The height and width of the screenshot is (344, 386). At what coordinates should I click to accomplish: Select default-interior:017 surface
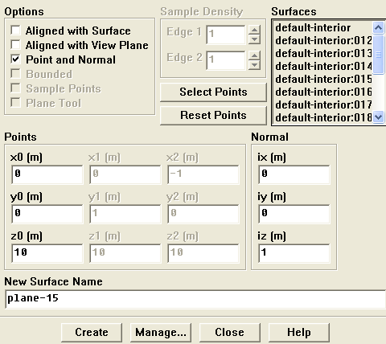(323, 104)
